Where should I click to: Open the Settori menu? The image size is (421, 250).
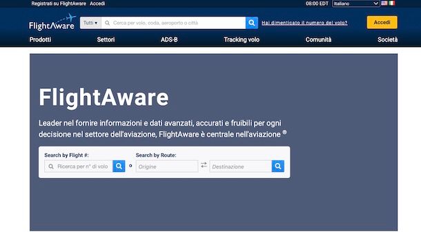[106, 39]
